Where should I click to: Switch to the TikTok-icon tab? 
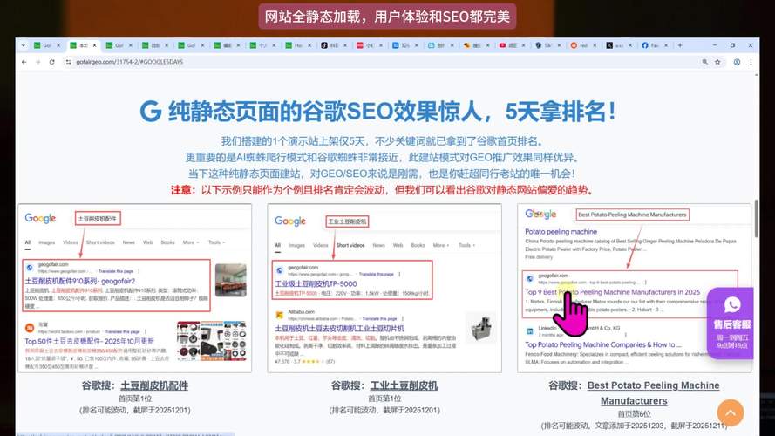[x=331, y=45]
